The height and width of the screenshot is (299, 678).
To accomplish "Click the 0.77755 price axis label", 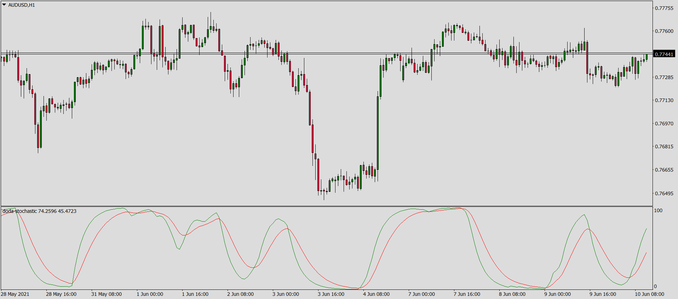I will click(664, 8).
